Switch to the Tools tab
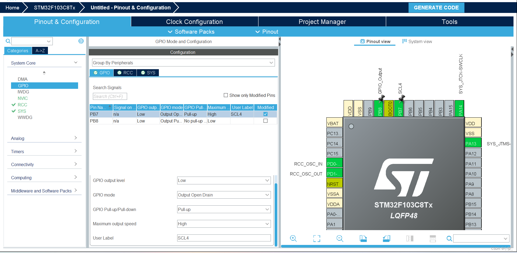Screen dimensions: 517x253 (x=449, y=22)
